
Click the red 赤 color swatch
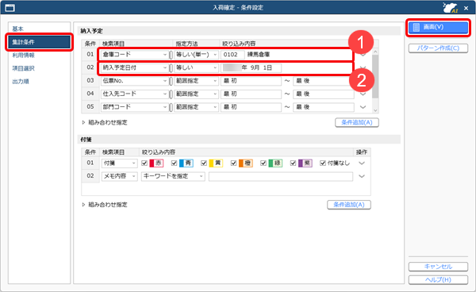point(156,163)
